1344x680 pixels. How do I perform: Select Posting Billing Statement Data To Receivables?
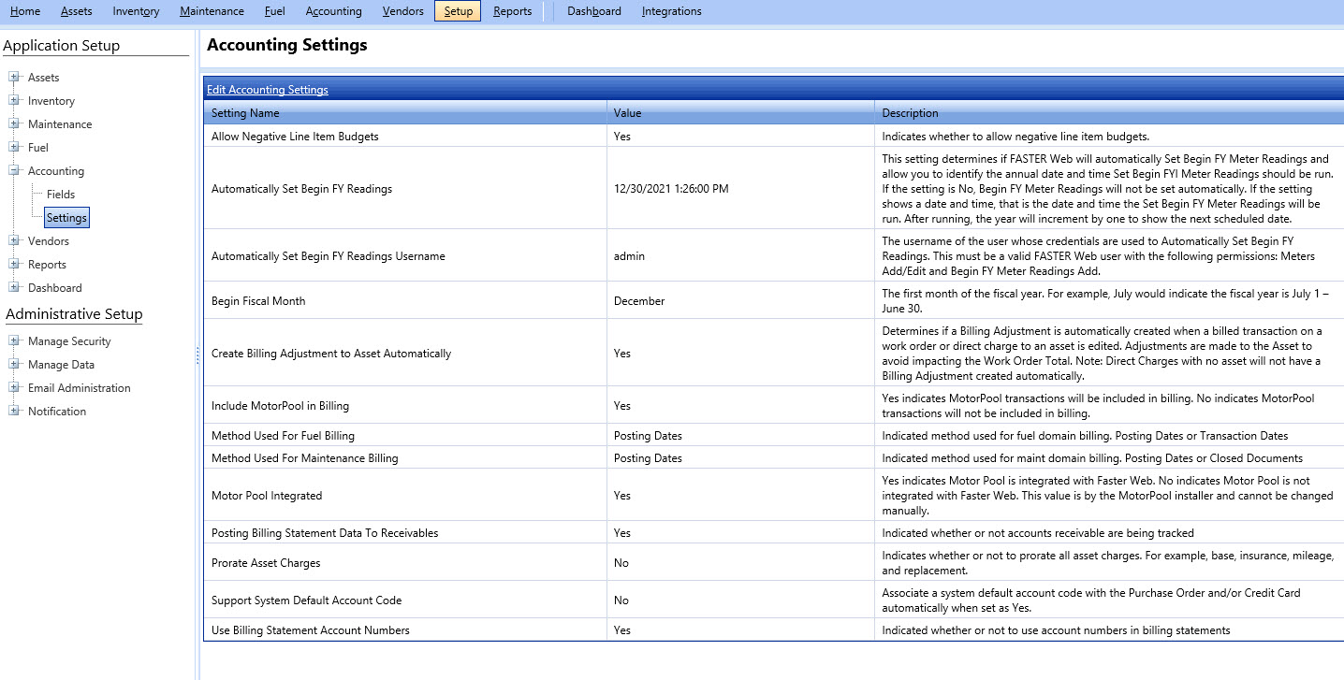[325, 532]
